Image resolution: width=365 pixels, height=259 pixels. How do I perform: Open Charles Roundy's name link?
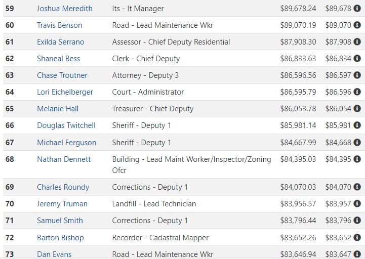coord(63,187)
